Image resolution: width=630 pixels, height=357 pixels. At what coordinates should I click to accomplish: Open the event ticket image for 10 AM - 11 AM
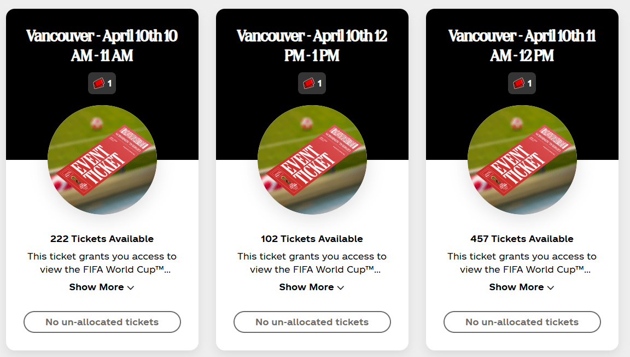coord(102,160)
